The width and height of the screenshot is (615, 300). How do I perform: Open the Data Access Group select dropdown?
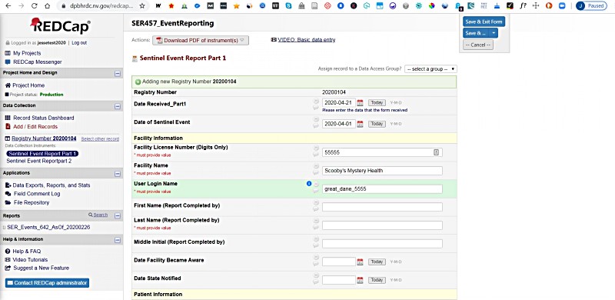click(430, 69)
